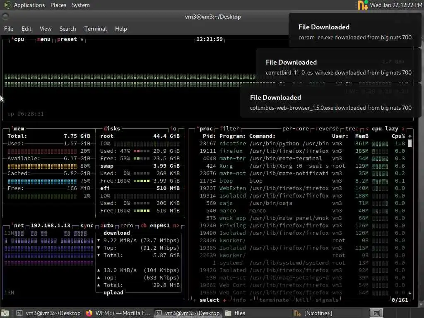Toggle the cpu box label
Image resolution: width=424 pixels, height=318 pixels.
[x=18, y=39]
